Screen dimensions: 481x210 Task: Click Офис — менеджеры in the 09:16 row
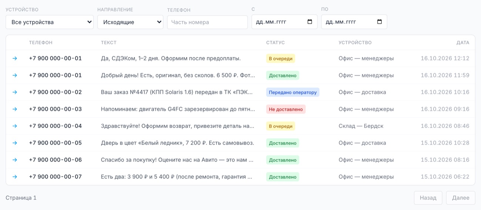[x=366, y=109]
